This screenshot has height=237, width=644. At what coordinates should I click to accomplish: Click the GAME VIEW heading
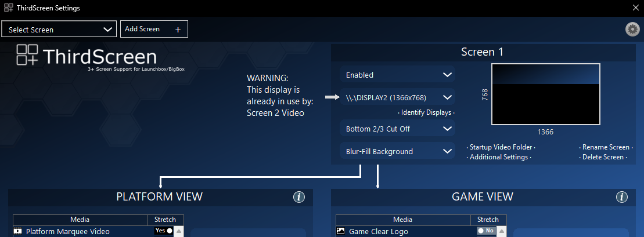click(x=482, y=196)
